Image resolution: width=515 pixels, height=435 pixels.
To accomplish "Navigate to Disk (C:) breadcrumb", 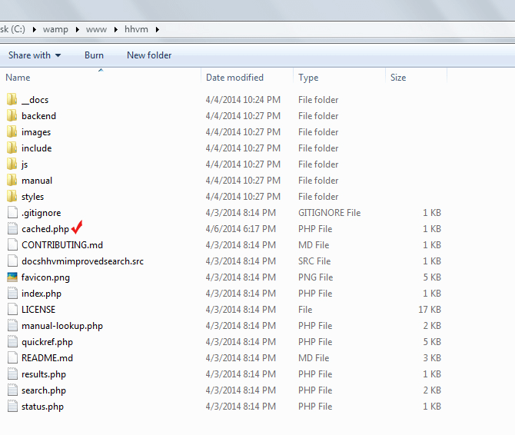I will pyautogui.click(x=12, y=29).
